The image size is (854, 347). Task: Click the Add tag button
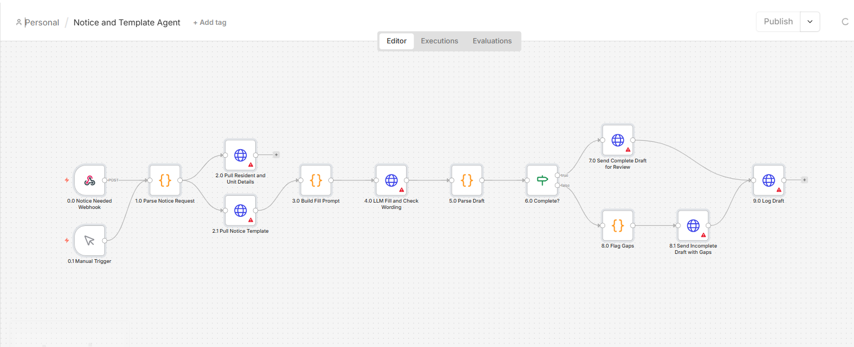click(210, 23)
